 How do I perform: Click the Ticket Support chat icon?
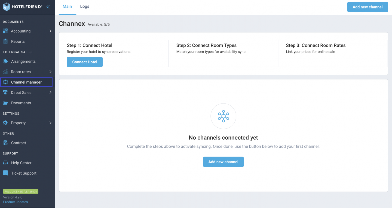tap(5, 173)
